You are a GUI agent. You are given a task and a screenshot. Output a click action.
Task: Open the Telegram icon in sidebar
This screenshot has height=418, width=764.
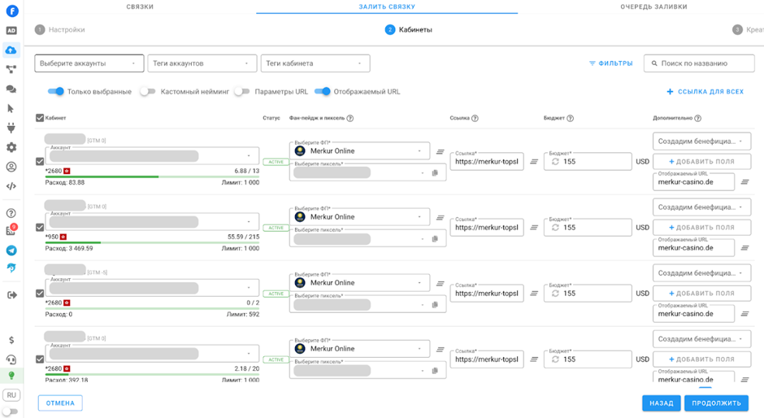[x=11, y=250]
